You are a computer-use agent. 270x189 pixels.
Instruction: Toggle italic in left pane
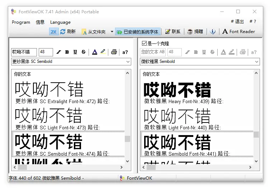click(59, 52)
